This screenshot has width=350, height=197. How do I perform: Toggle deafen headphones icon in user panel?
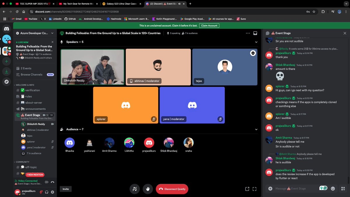tap(47, 192)
